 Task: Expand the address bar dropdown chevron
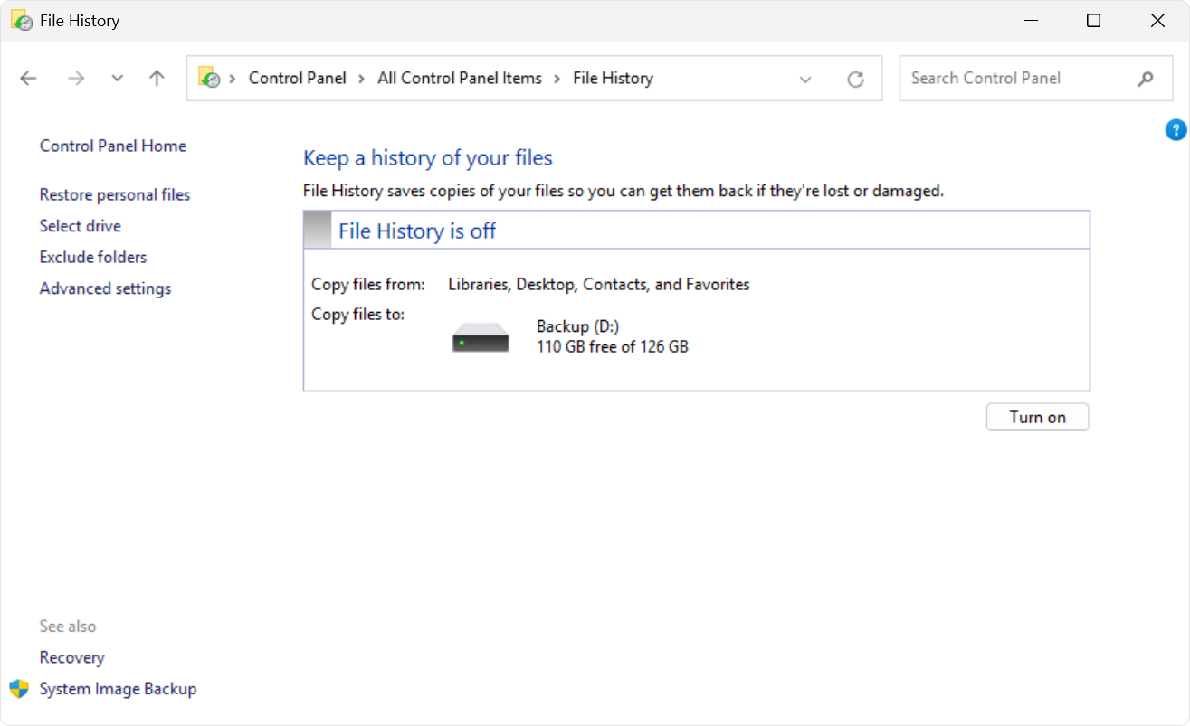804,80
